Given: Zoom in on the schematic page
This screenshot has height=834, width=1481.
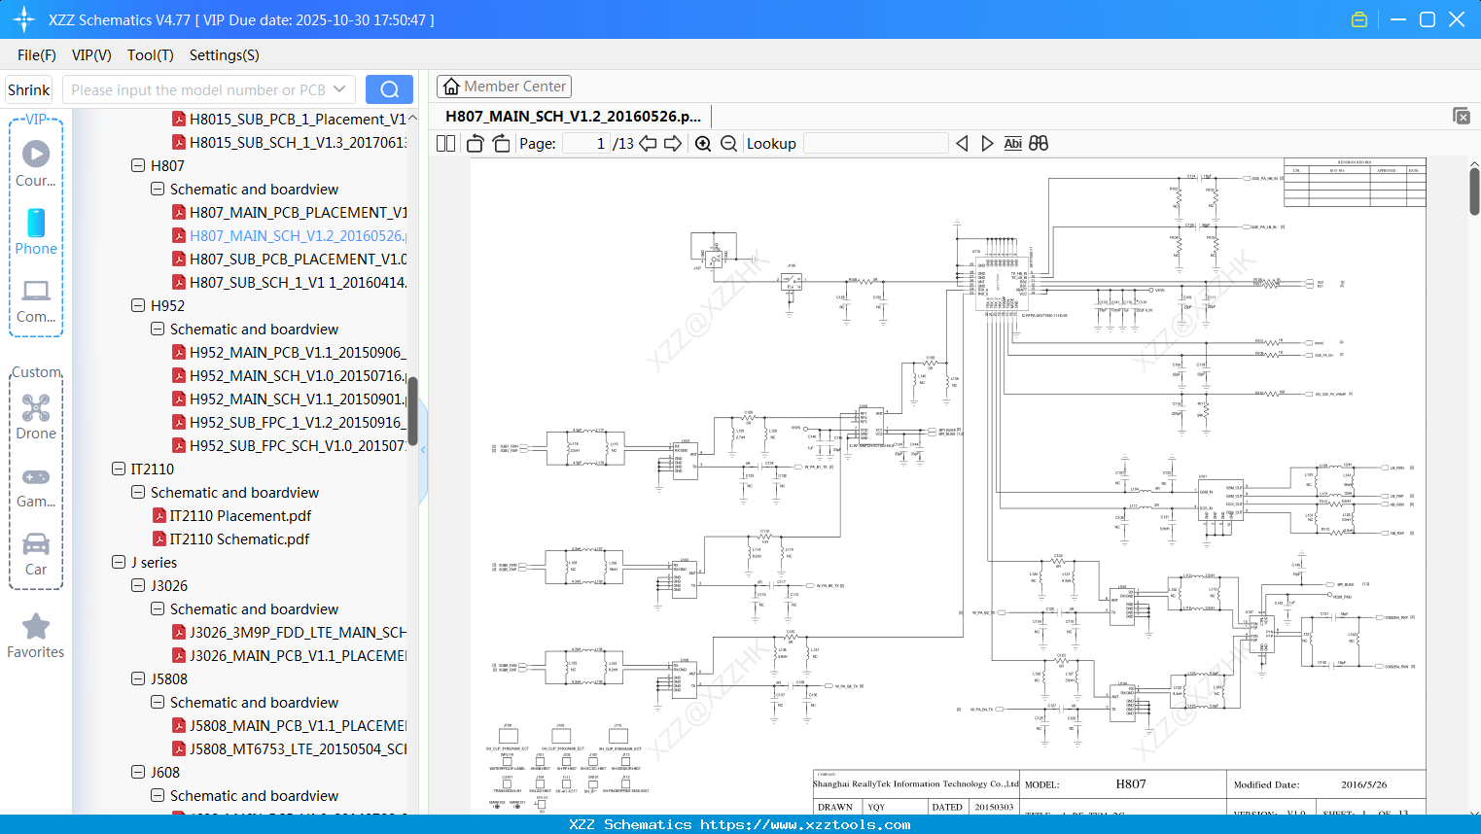Looking at the screenshot, I should 702,143.
